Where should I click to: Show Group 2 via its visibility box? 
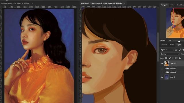pyautogui.click(x=162, y=68)
